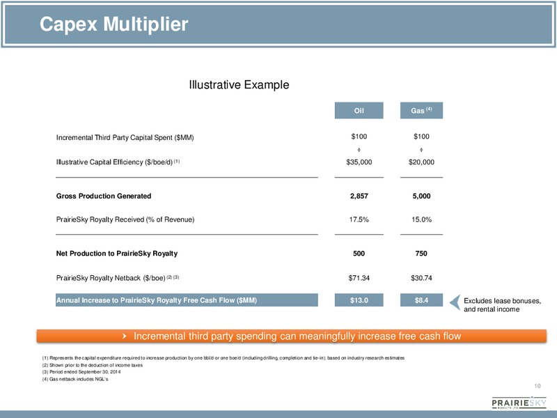Click the '$71.34' netback value
Viewport: 557px width, 418px height.
pyautogui.click(x=359, y=278)
